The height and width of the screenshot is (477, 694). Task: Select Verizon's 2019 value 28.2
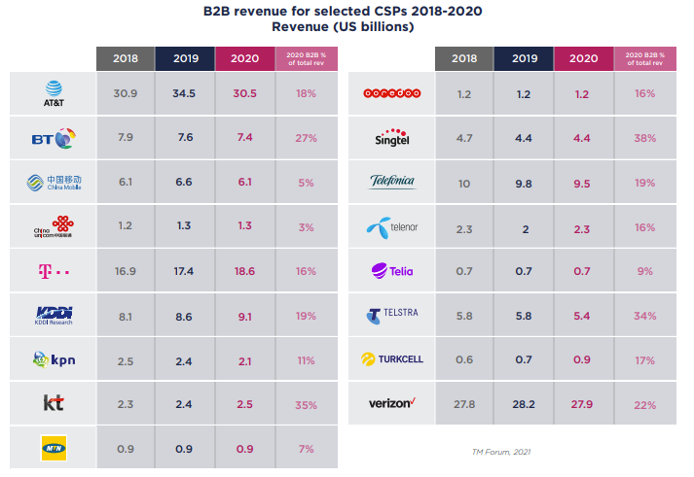coord(524,404)
